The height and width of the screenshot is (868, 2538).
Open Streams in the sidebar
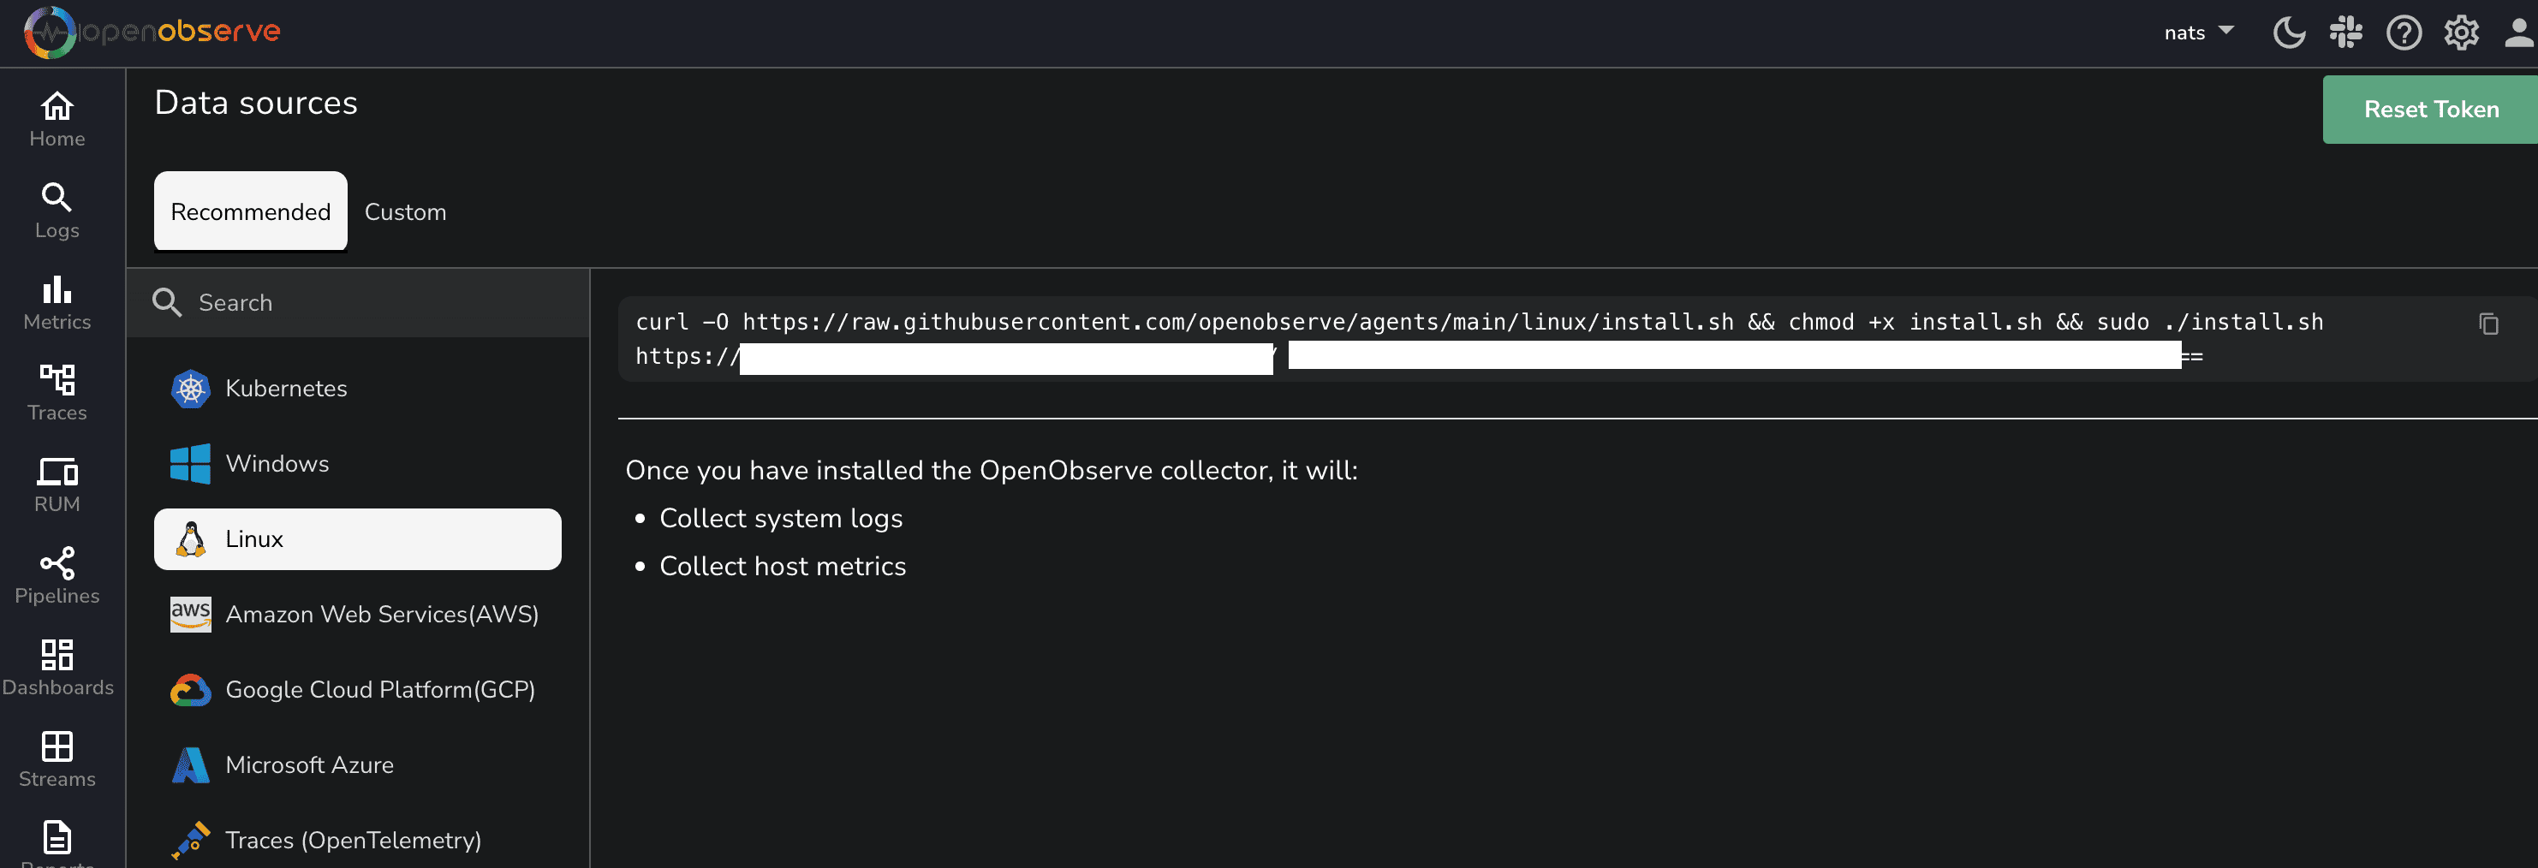click(x=57, y=759)
